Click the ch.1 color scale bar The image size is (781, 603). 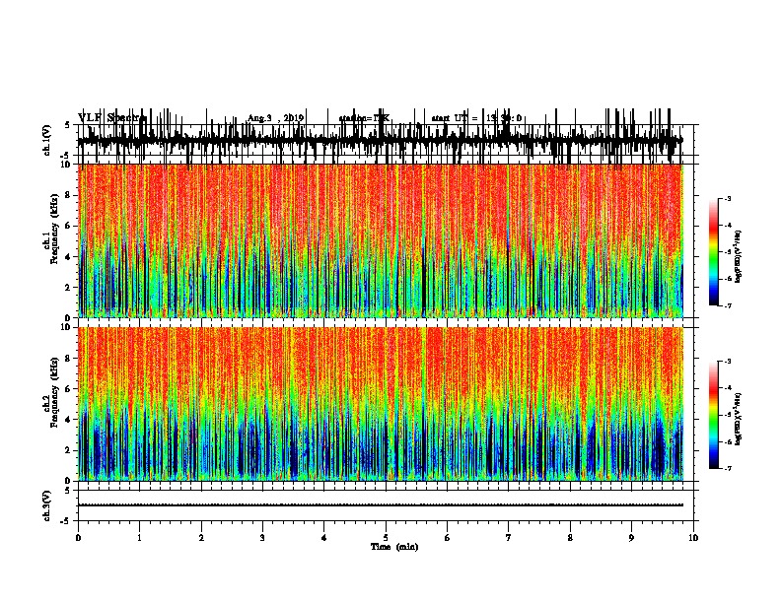click(714, 252)
